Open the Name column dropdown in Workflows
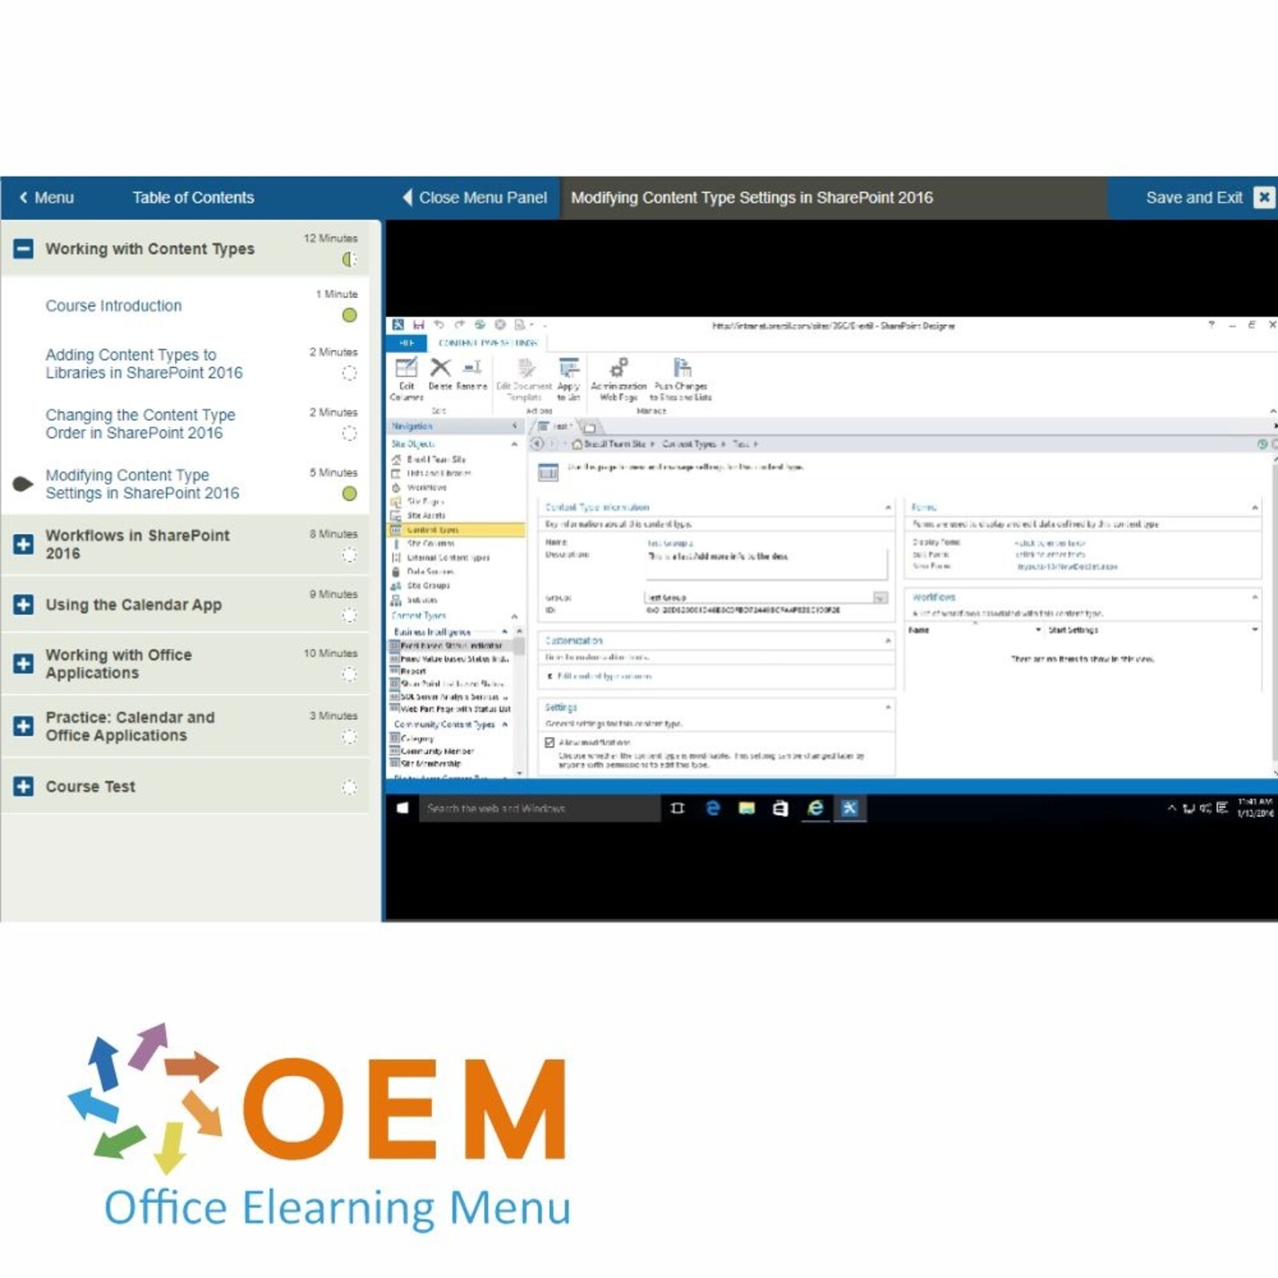The width and height of the screenshot is (1278, 1278). [1038, 630]
